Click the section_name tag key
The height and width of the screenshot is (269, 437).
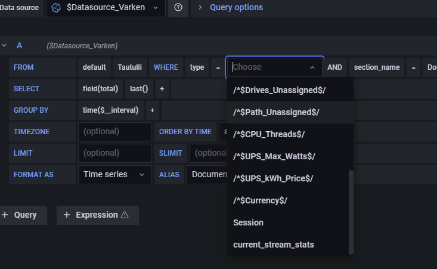pyautogui.click(x=377, y=67)
